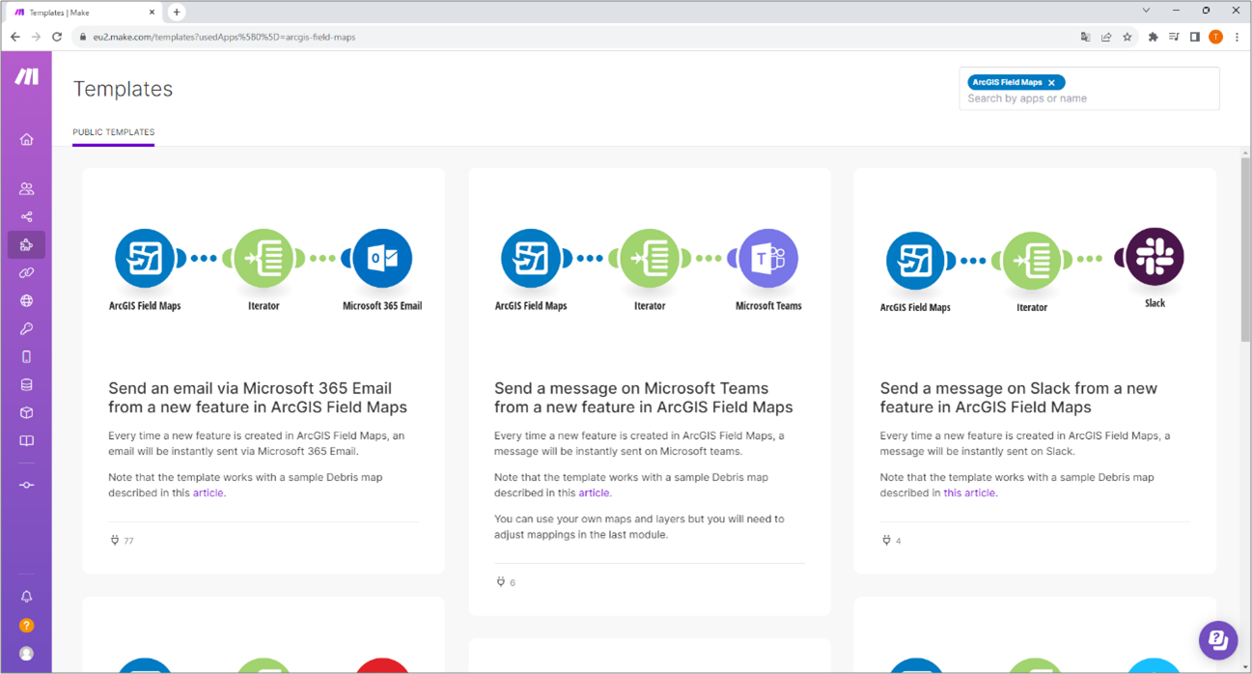
Task: Open the orange Chrome profile avatar
Action: coord(1215,37)
